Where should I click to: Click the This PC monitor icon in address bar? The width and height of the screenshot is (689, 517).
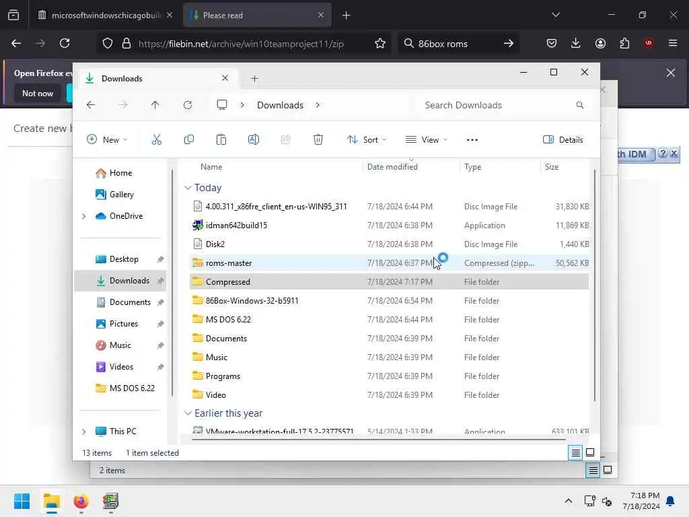(222, 105)
